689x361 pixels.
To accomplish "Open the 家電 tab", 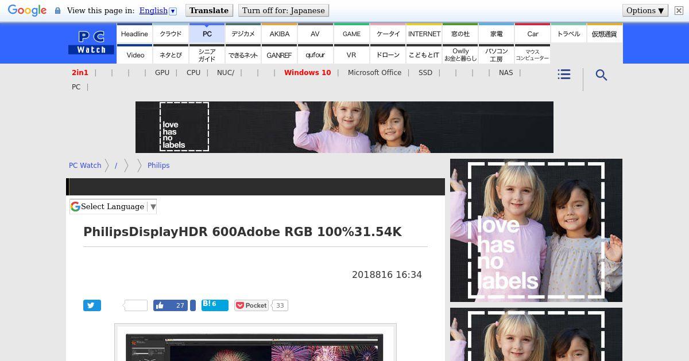I will tap(497, 33).
